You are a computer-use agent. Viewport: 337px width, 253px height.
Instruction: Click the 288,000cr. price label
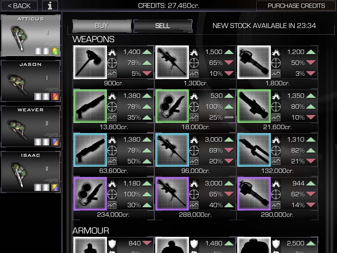pos(195,215)
